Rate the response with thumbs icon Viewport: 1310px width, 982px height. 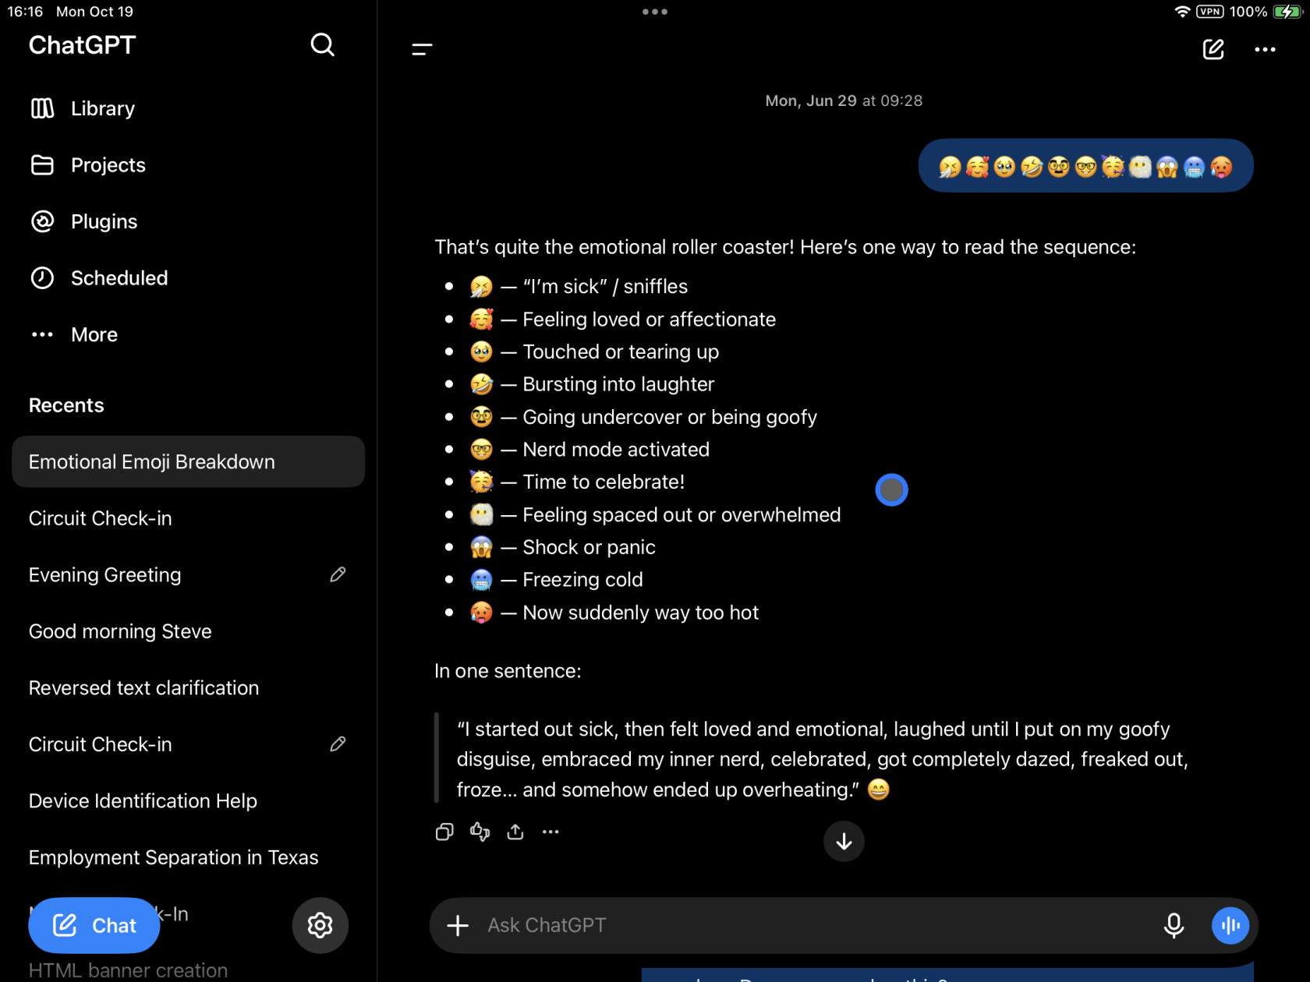click(480, 832)
